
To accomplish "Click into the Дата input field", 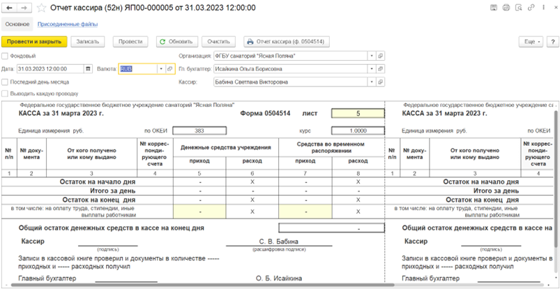I will tap(50, 69).
